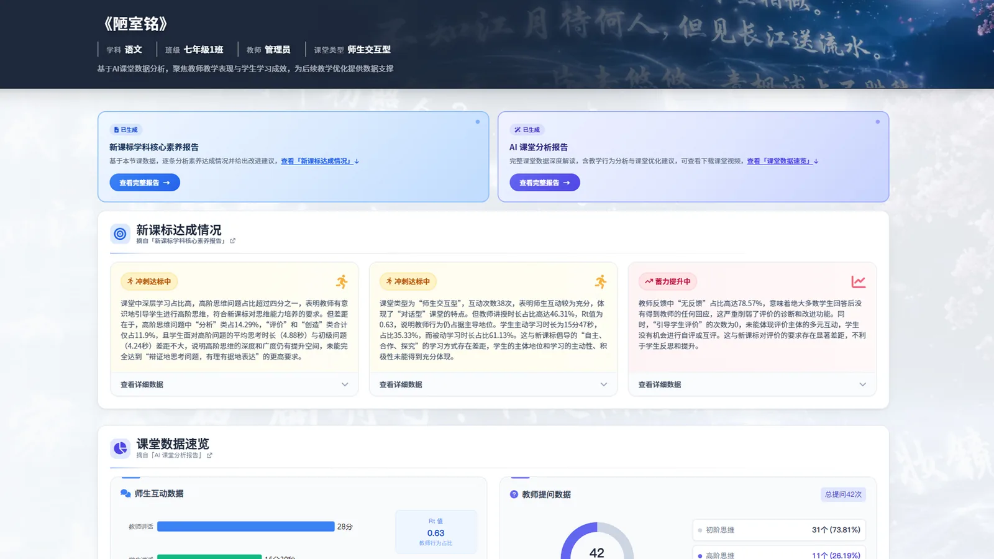Screen dimensions: 994x559
Task: Open the 新课标学科核心素养报告 full report button
Action: pos(145,183)
